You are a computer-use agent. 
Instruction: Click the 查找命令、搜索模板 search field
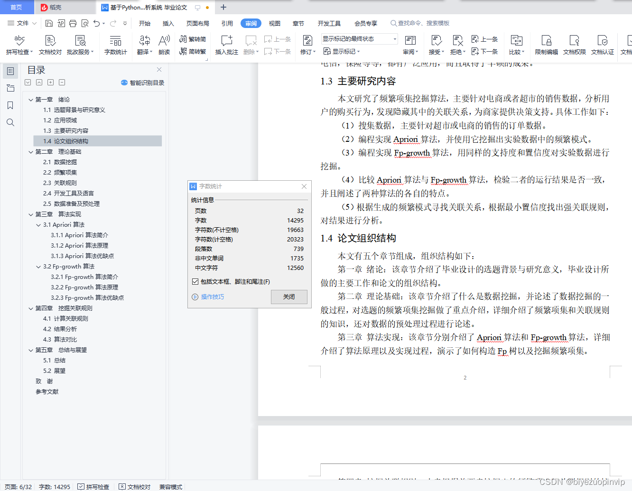tap(420, 23)
